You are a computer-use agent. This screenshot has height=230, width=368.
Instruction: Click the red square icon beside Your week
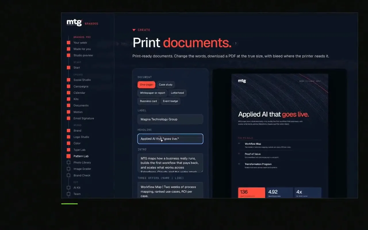68,43
